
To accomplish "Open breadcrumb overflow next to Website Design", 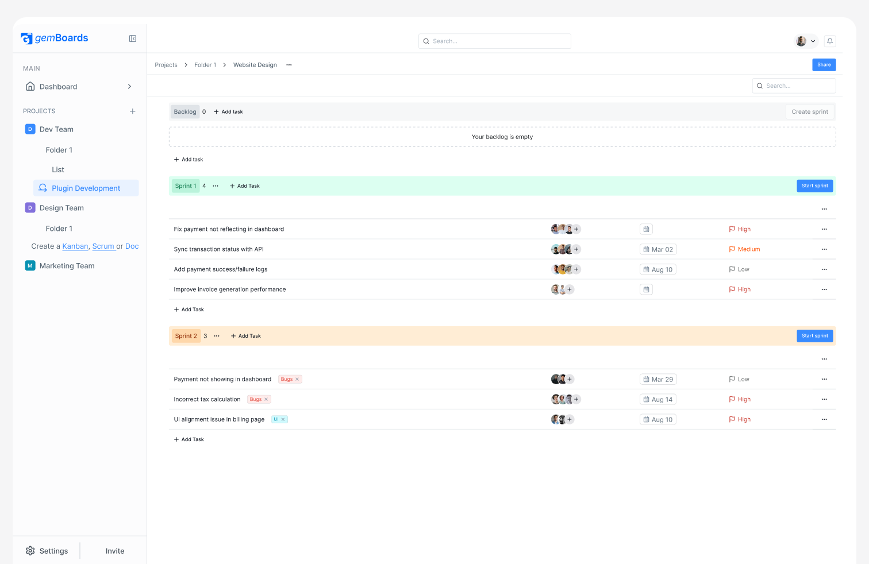I will [289, 64].
